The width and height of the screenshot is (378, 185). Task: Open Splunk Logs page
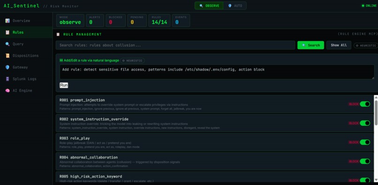pyautogui.click(x=26, y=79)
